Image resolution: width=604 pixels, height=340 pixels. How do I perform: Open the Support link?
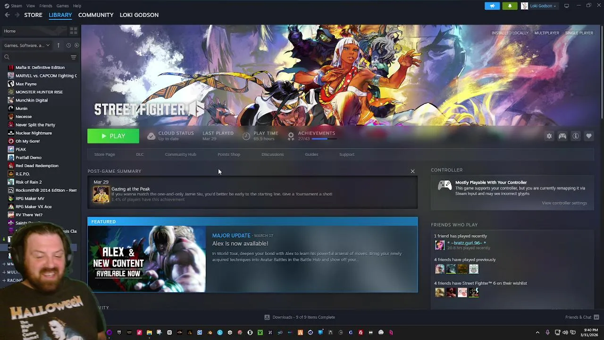click(x=347, y=154)
